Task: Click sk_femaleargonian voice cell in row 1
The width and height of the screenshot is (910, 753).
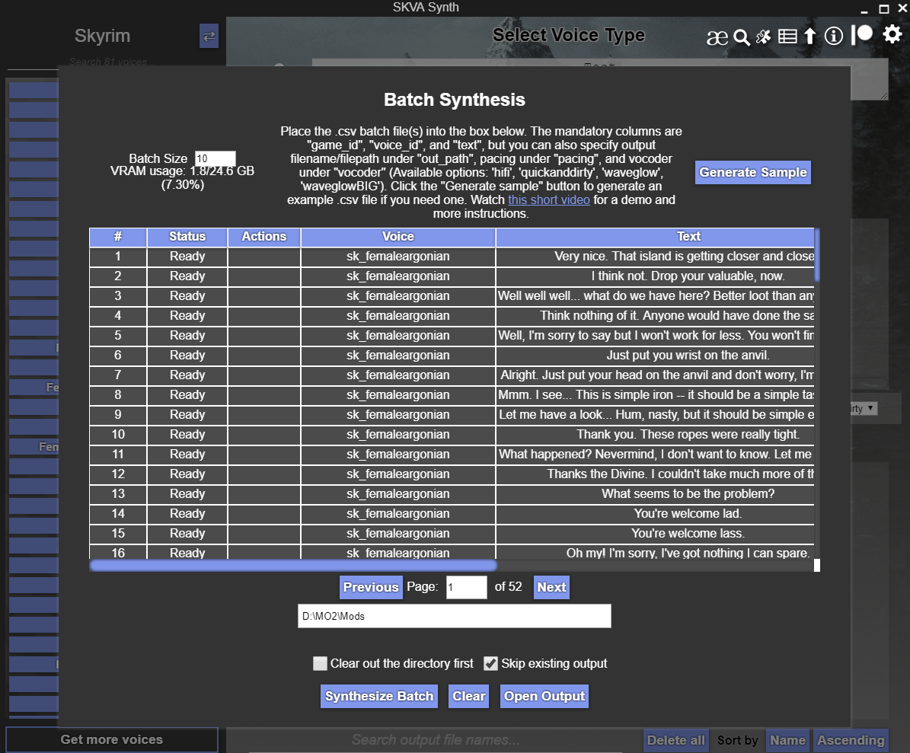Action: (x=398, y=257)
